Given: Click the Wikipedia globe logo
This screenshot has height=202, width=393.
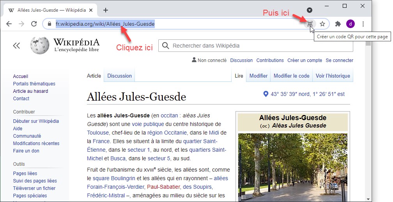Looking at the screenshot, I should pyautogui.click(x=40, y=45).
